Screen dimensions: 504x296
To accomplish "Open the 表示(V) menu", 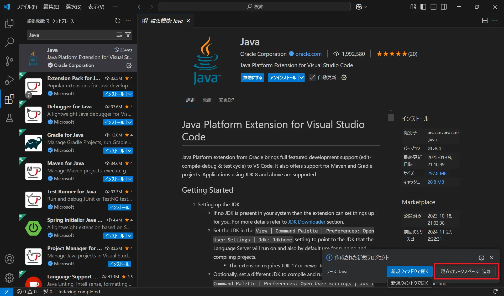I will point(96,7).
